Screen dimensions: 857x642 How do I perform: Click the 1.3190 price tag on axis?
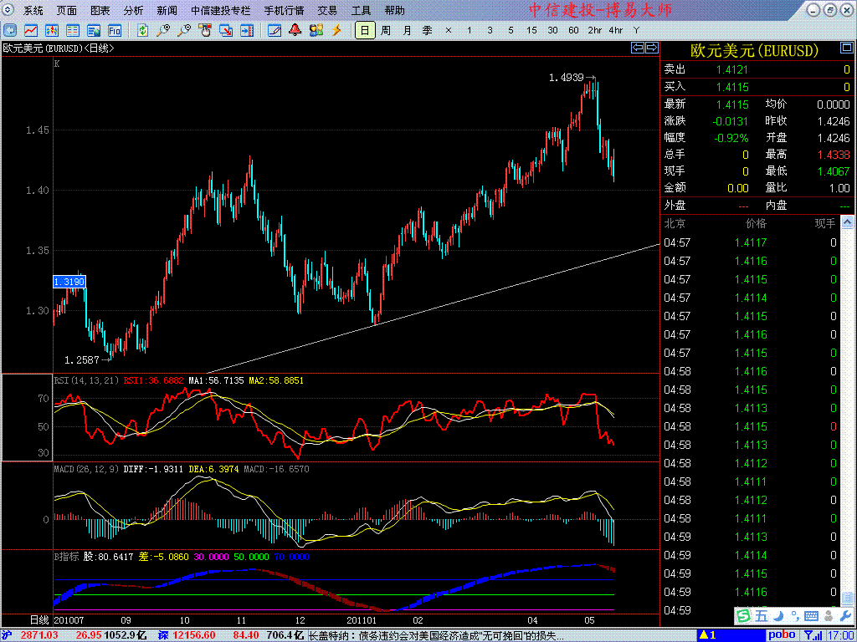pos(69,282)
